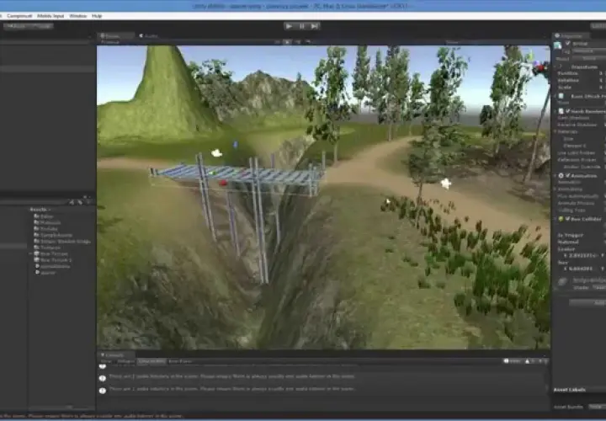The width and height of the screenshot is (606, 421).
Task: Open the Window menu
Action: click(77, 16)
